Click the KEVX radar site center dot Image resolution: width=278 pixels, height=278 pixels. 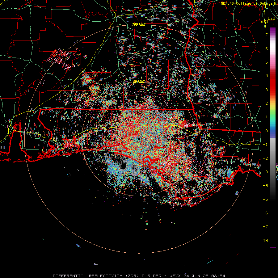(139, 139)
